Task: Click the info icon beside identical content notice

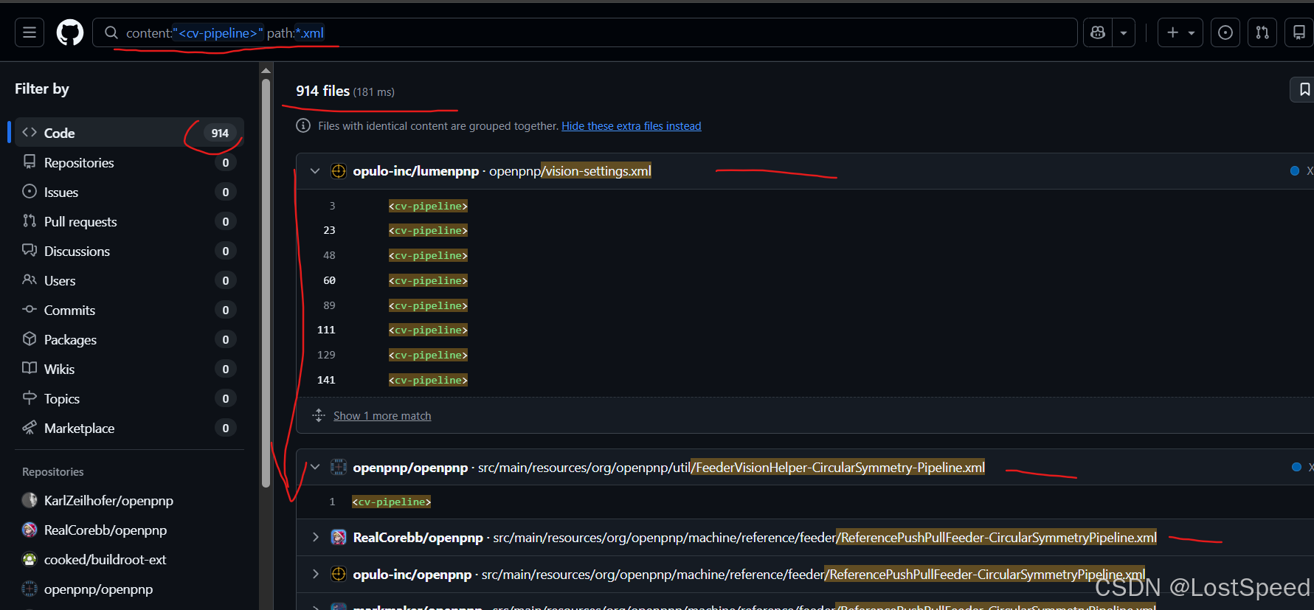Action: click(x=303, y=125)
